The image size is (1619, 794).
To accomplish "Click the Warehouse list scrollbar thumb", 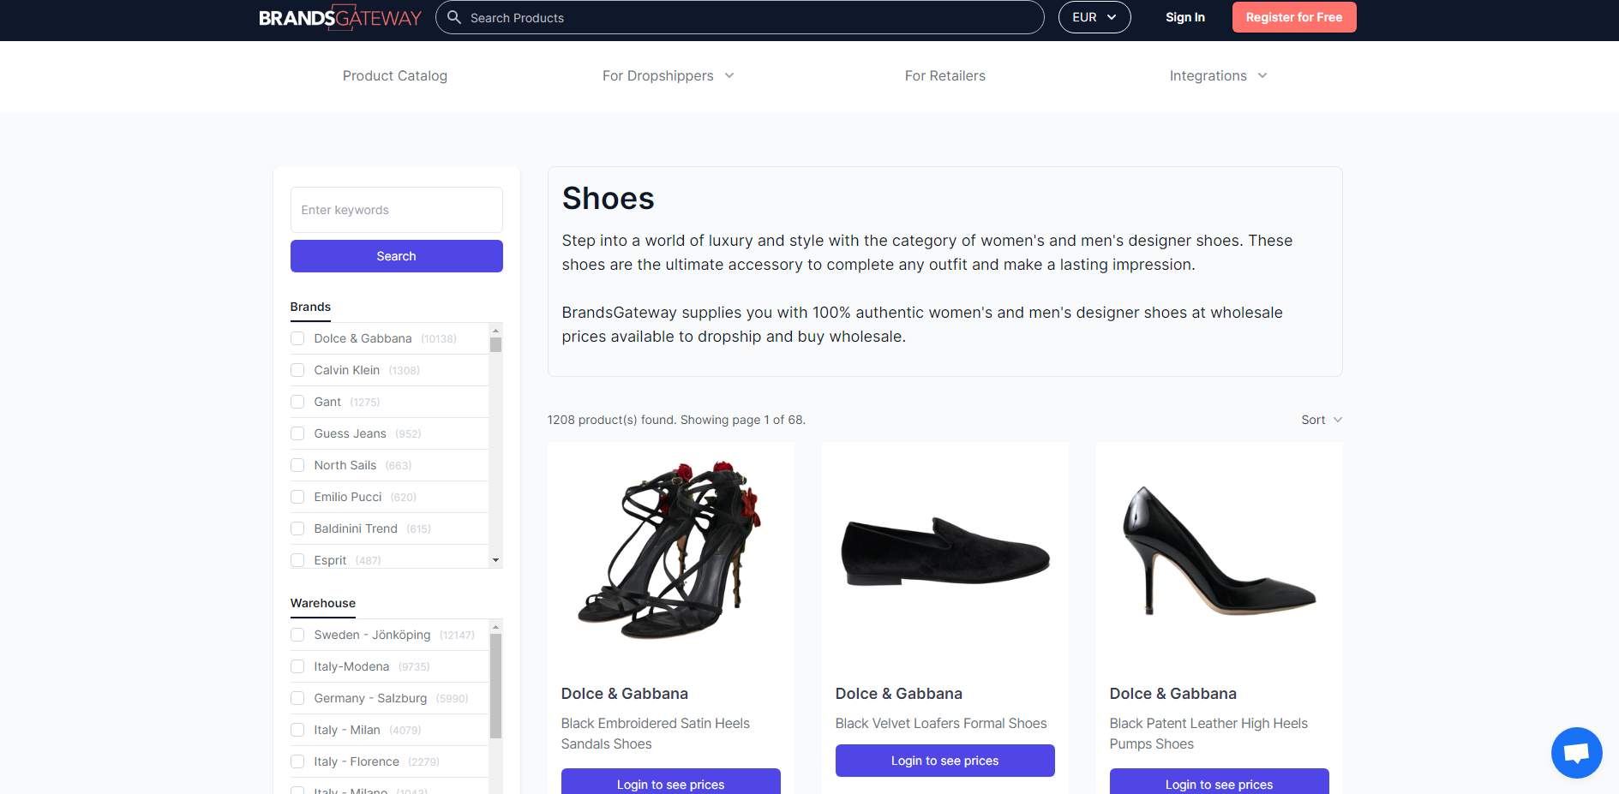I will [x=495, y=686].
